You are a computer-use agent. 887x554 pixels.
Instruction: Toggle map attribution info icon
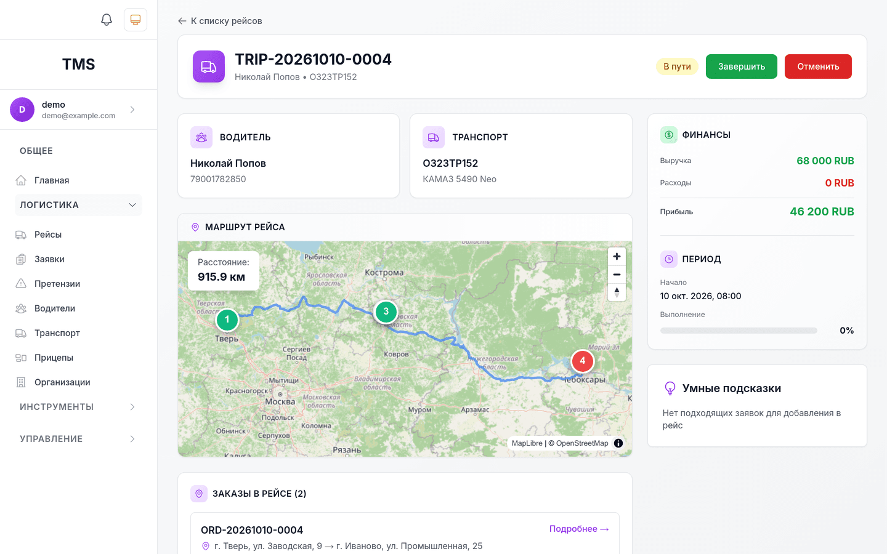(x=618, y=443)
